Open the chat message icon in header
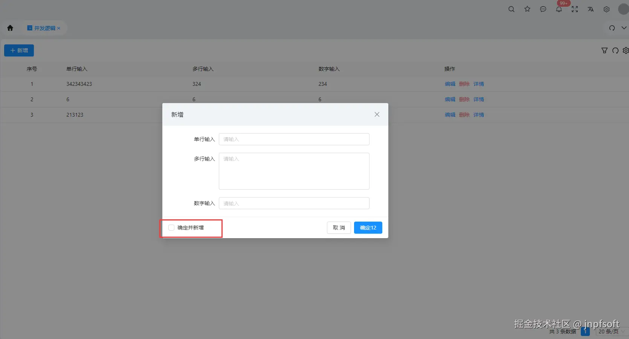 click(x=543, y=9)
